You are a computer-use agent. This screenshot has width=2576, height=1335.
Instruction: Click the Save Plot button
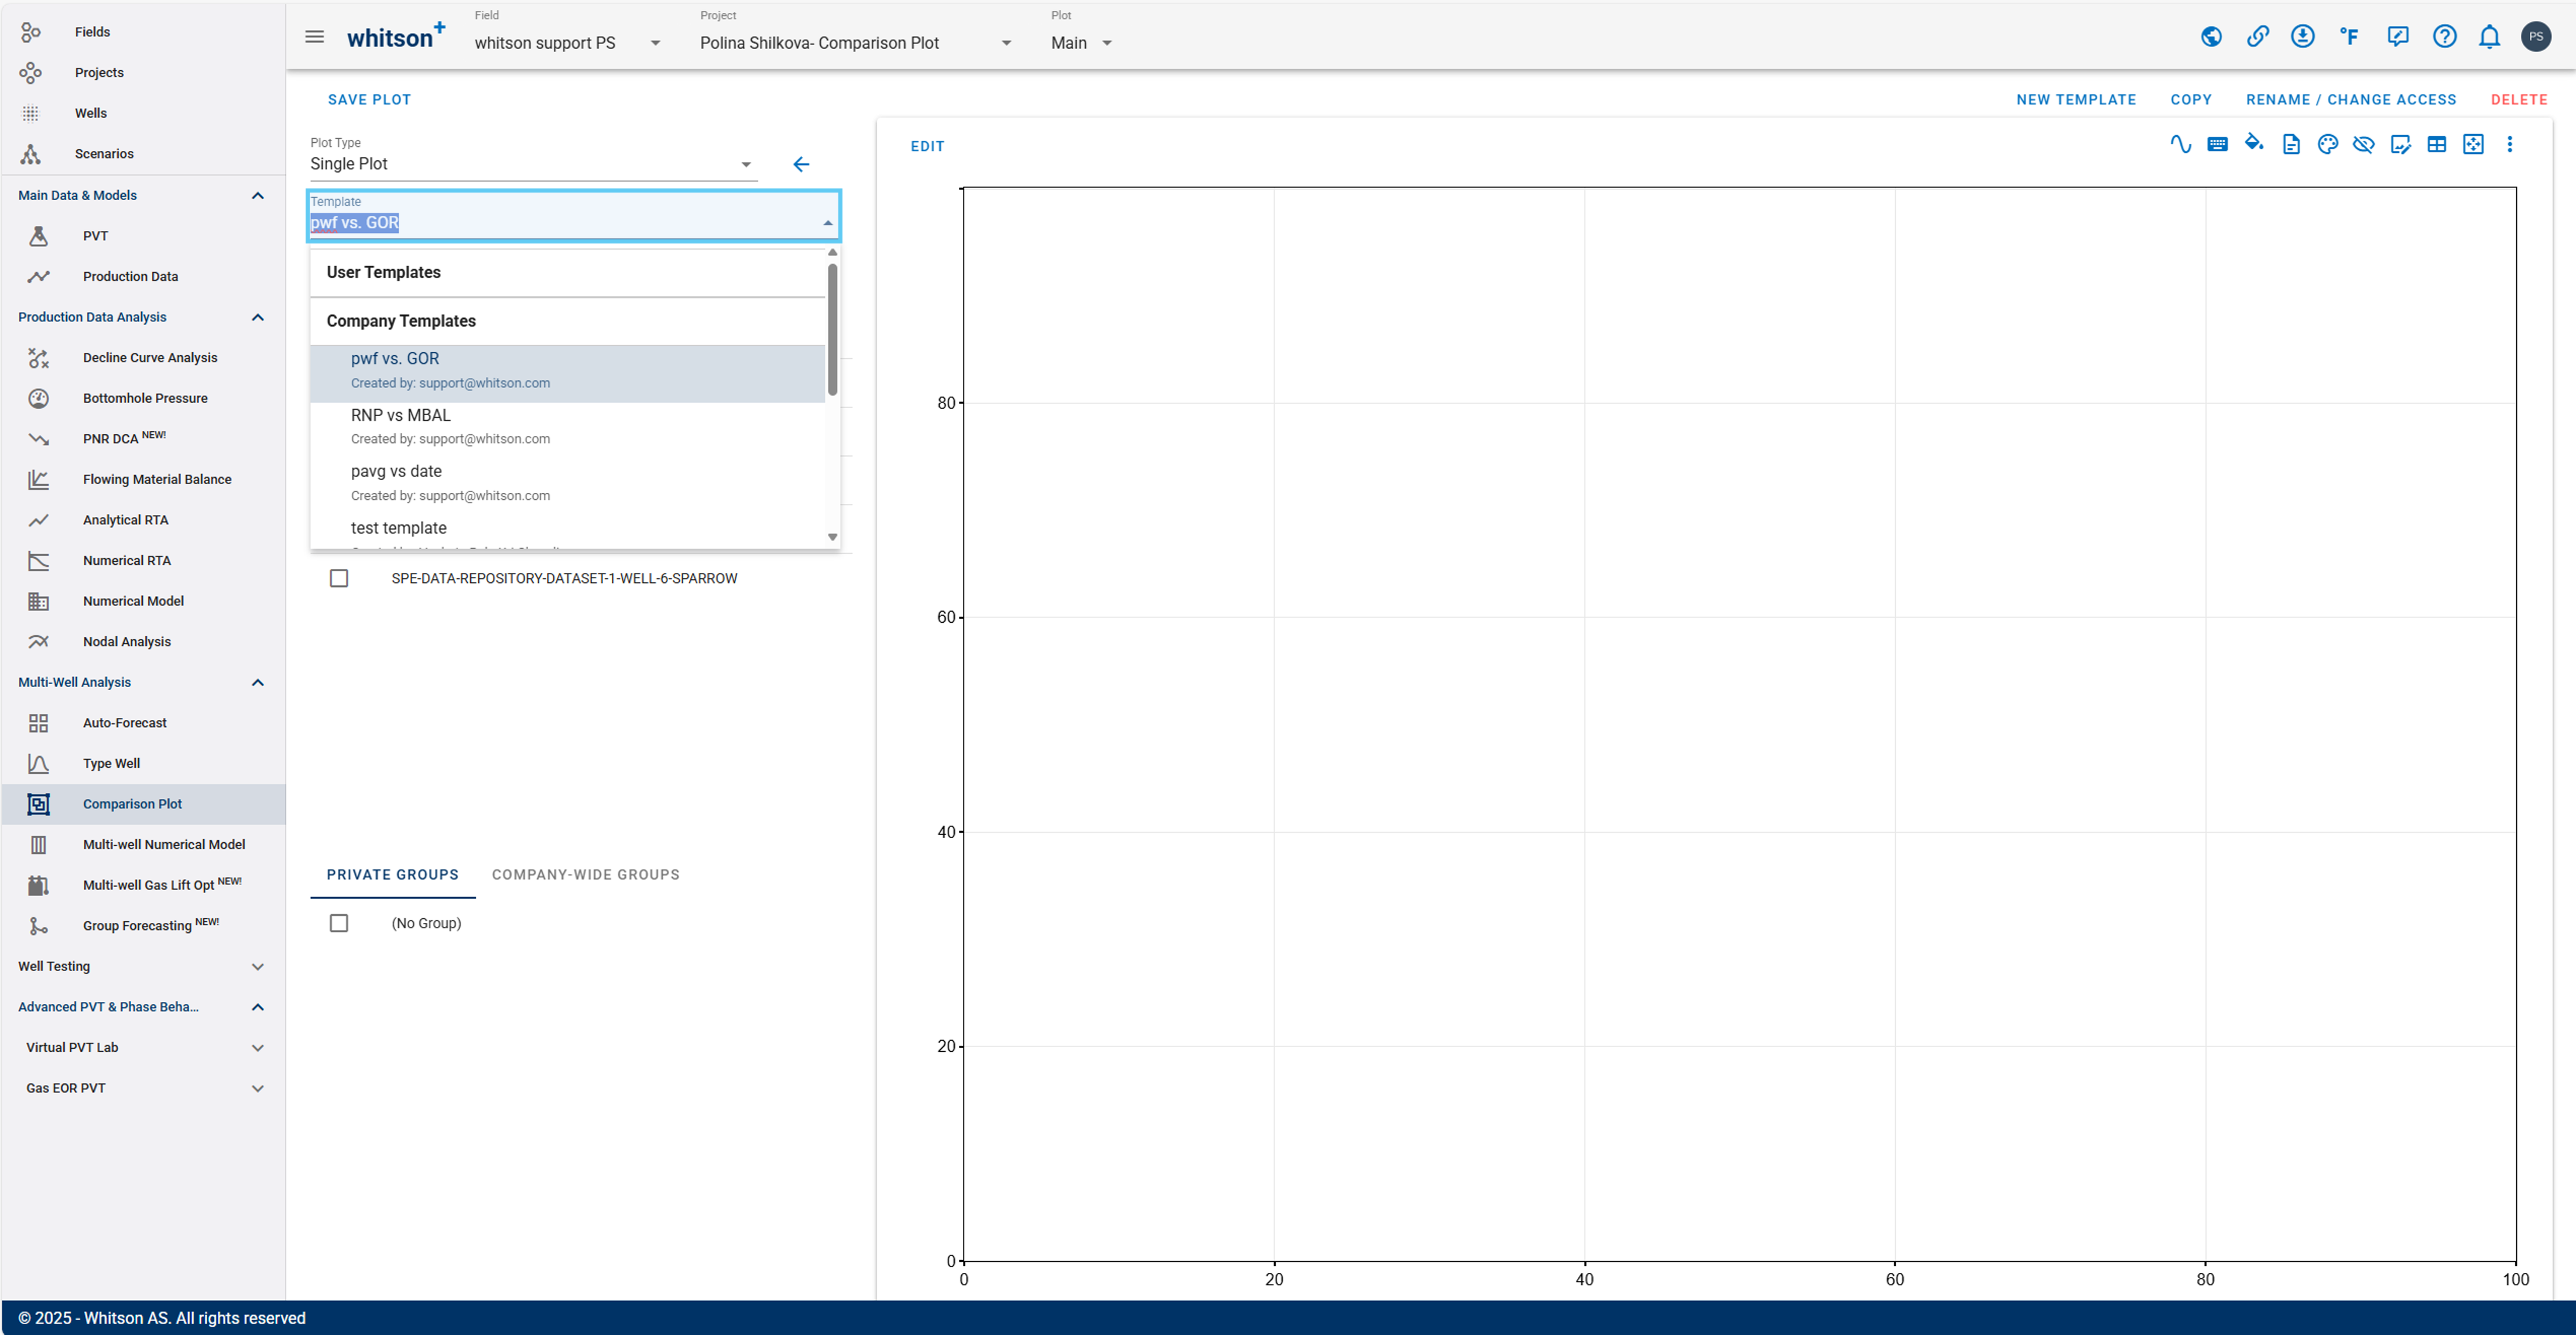[370, 100]
